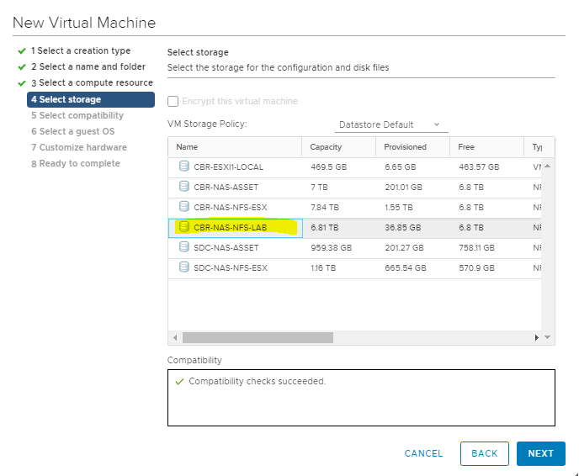The width and height of the screenshot is (579, 476).
Task: Click the horizontal scrollbar under datastore table
Action: coord(258,337)
